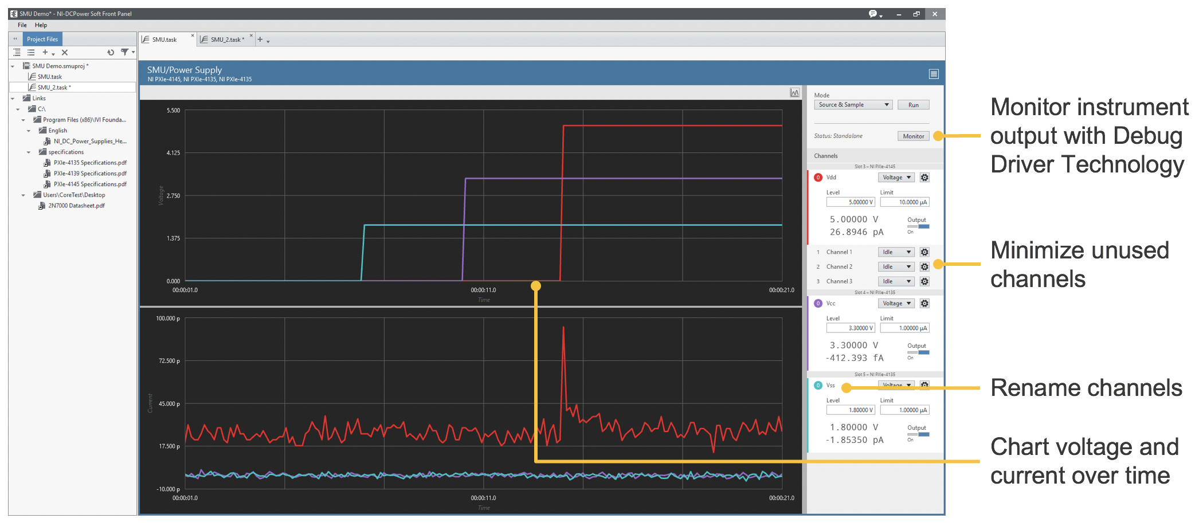
Task: Toggle the Vcc Output switch
Action: 918,353
